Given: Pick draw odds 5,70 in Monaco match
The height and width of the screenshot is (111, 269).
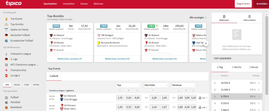Looking at the screenshot, I should (x=129, y=107).
